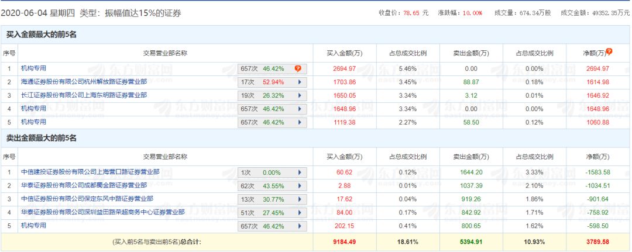
Task: Click net amount -901.64 cell
Action: coord(597,199)
